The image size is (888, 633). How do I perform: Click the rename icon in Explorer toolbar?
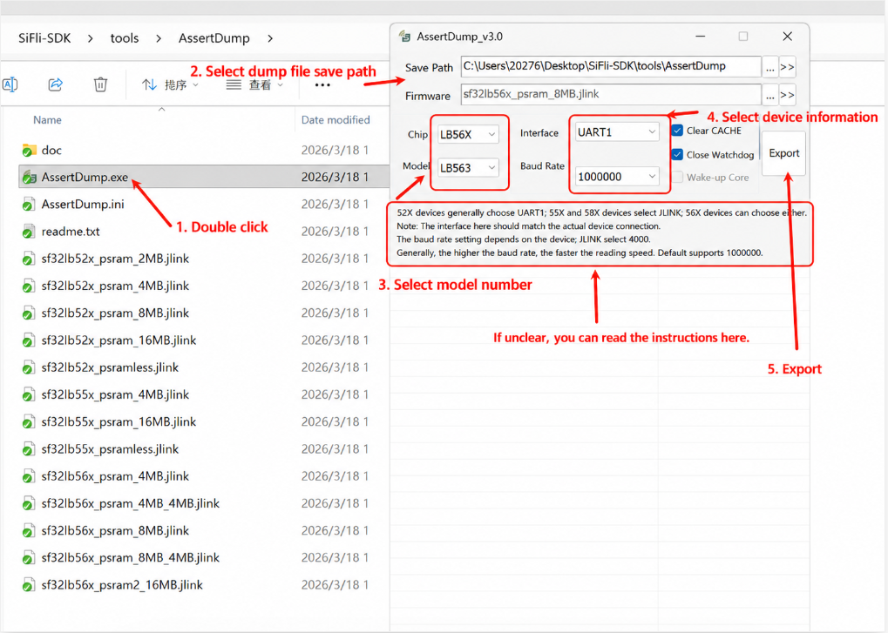(x=10, y=84)
